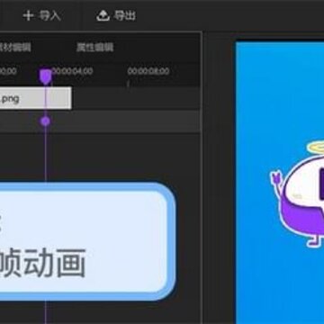Select the purple keyframe dot on track
324x324 pixels.
45,121
